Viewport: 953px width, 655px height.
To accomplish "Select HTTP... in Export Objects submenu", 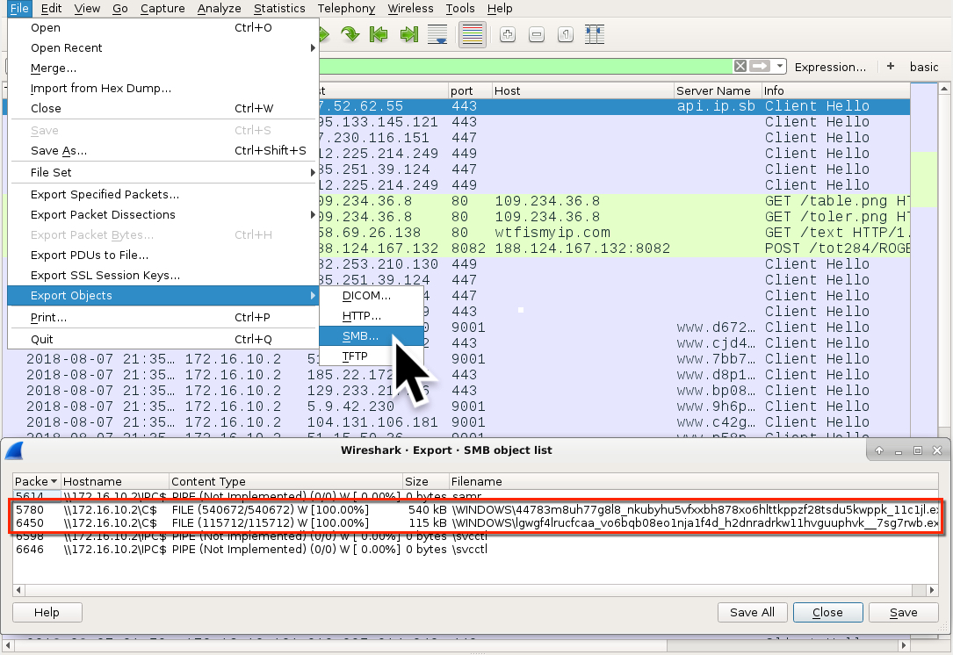I will click(371, 315).
